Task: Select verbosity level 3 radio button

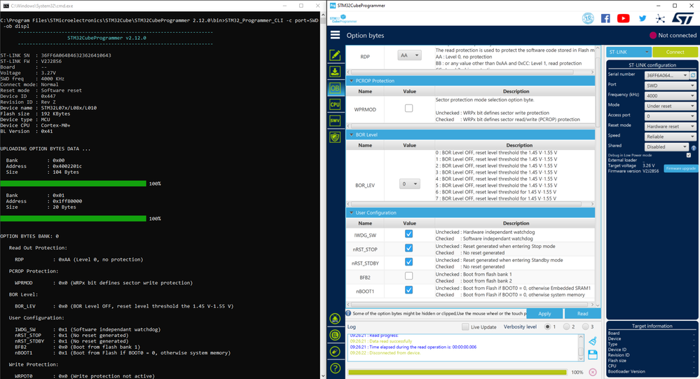Action: (x=585, y=326)
